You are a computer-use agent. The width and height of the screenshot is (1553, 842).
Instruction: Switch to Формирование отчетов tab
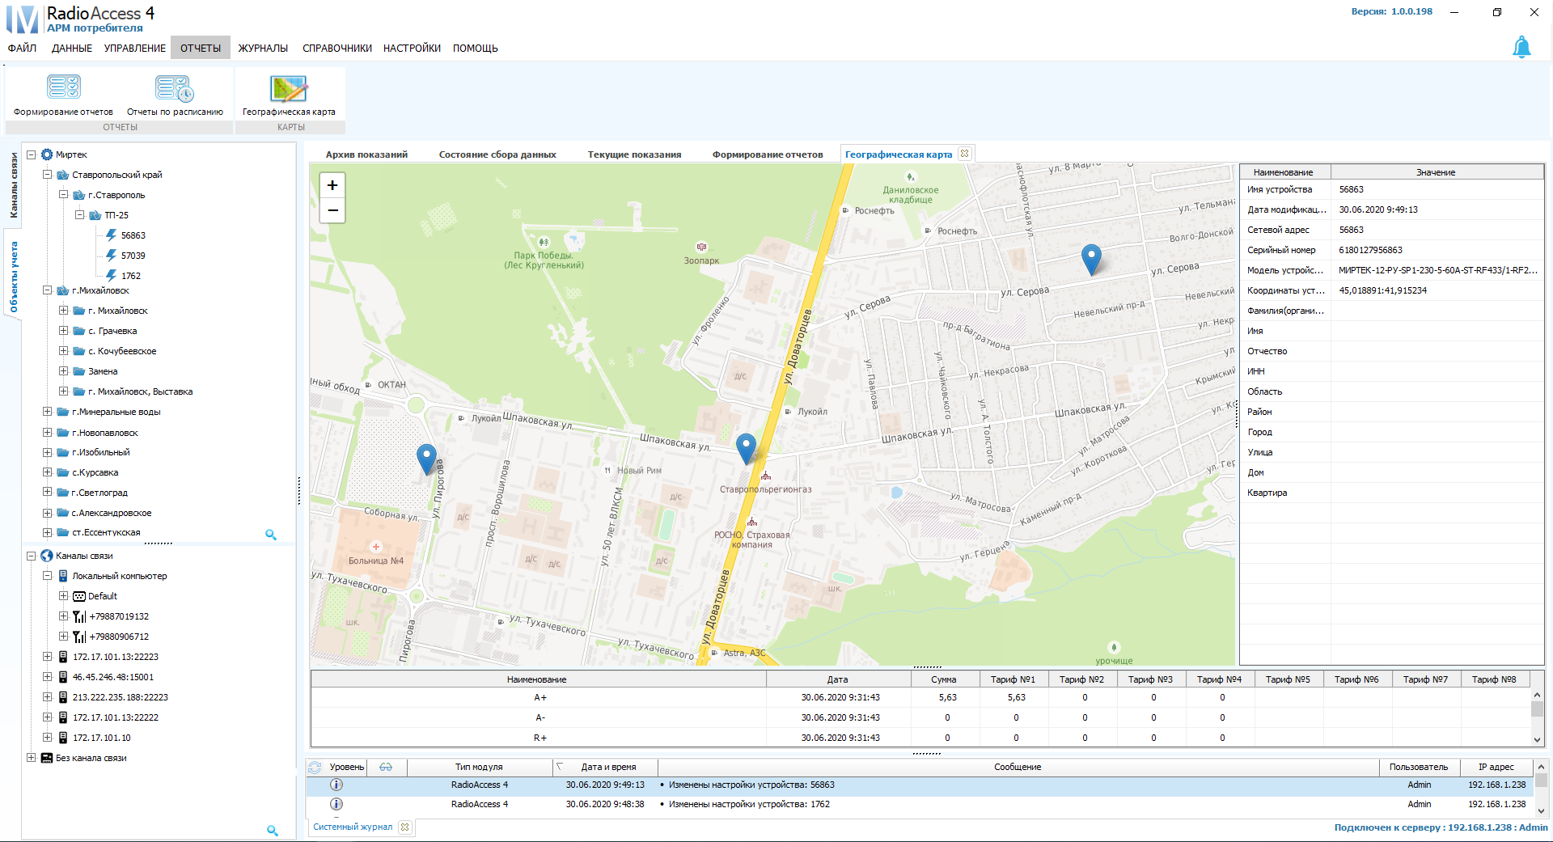(768, 154)
